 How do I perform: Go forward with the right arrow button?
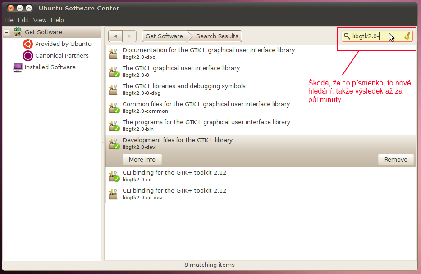pyautogui.click(x=129, y=36)
